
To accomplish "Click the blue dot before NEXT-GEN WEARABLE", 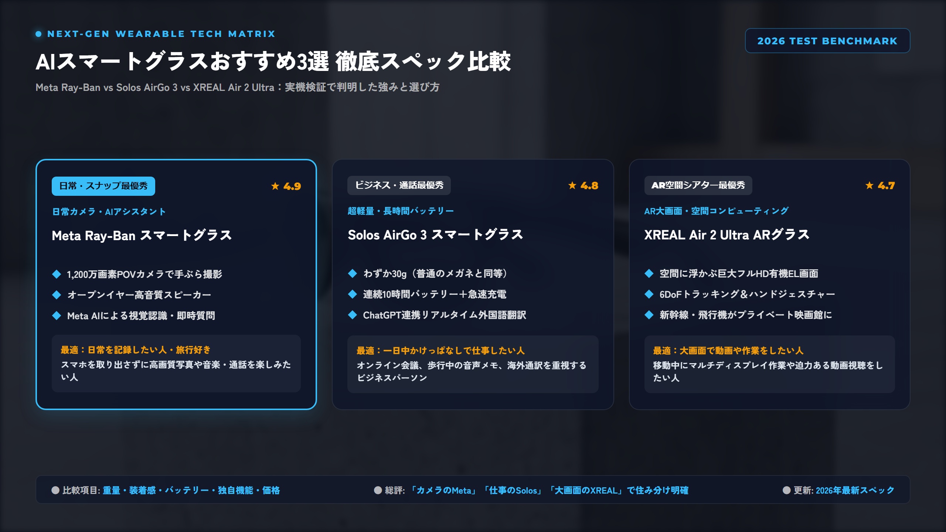I will pyautogui.click(x=38, y=34).
